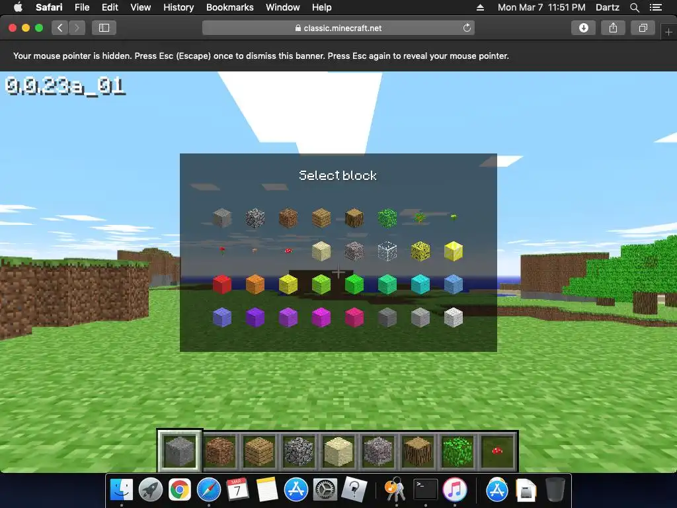Image resolution: width=677 pixels, height=508 pixels.
Task: Open Terminal from the Dock
Action: pos(425,489)
